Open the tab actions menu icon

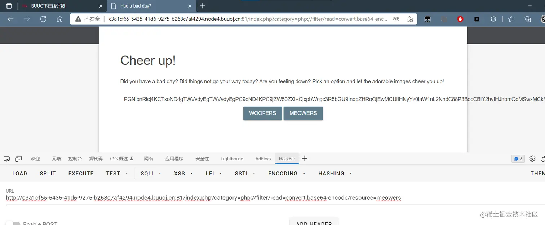9,6
